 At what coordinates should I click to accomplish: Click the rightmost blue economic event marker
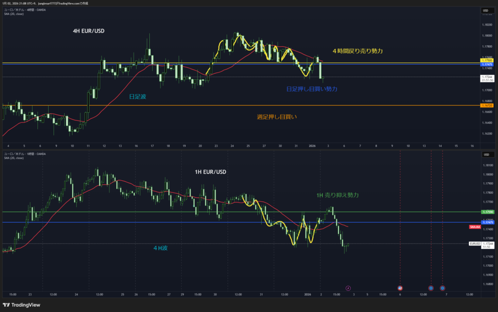pos(443,288)
